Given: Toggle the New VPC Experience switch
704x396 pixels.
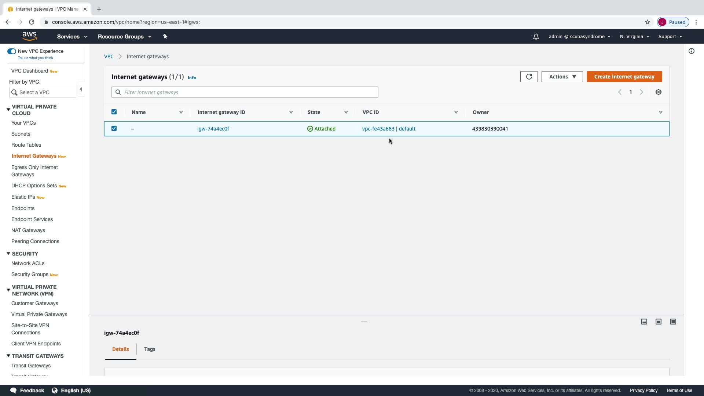Looking at the screenshot, I should 12,51.
